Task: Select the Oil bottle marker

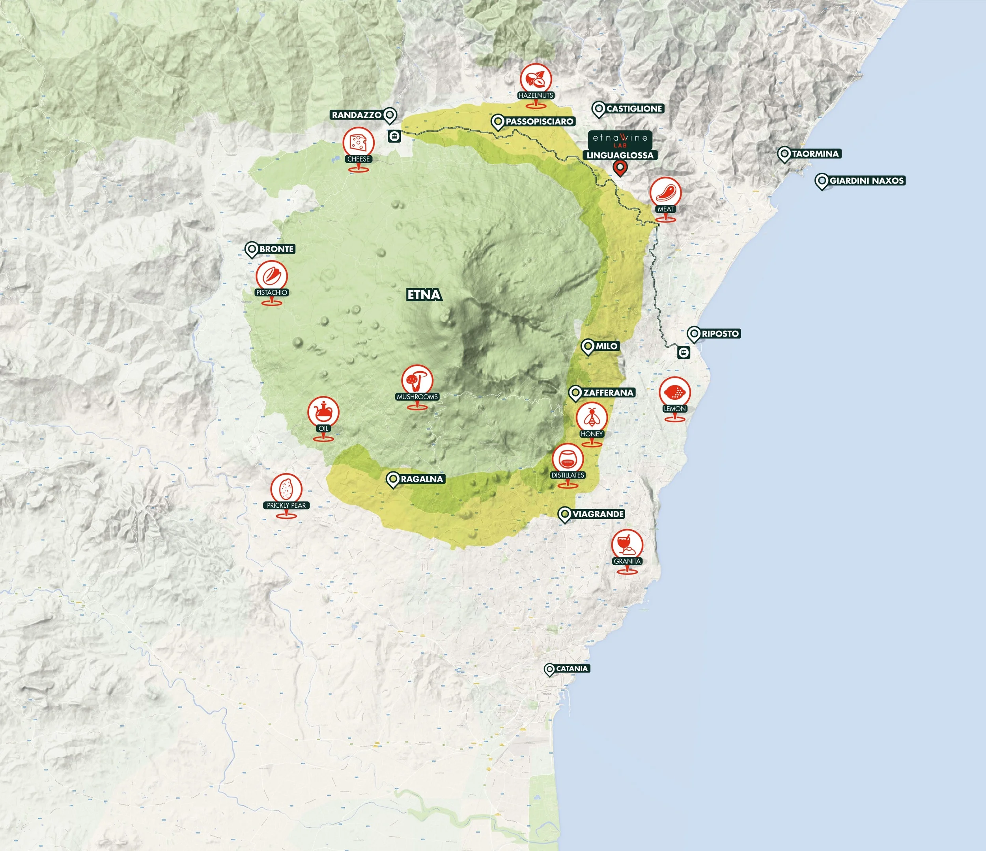Action: pyautogui.click(x=323, y=412)
